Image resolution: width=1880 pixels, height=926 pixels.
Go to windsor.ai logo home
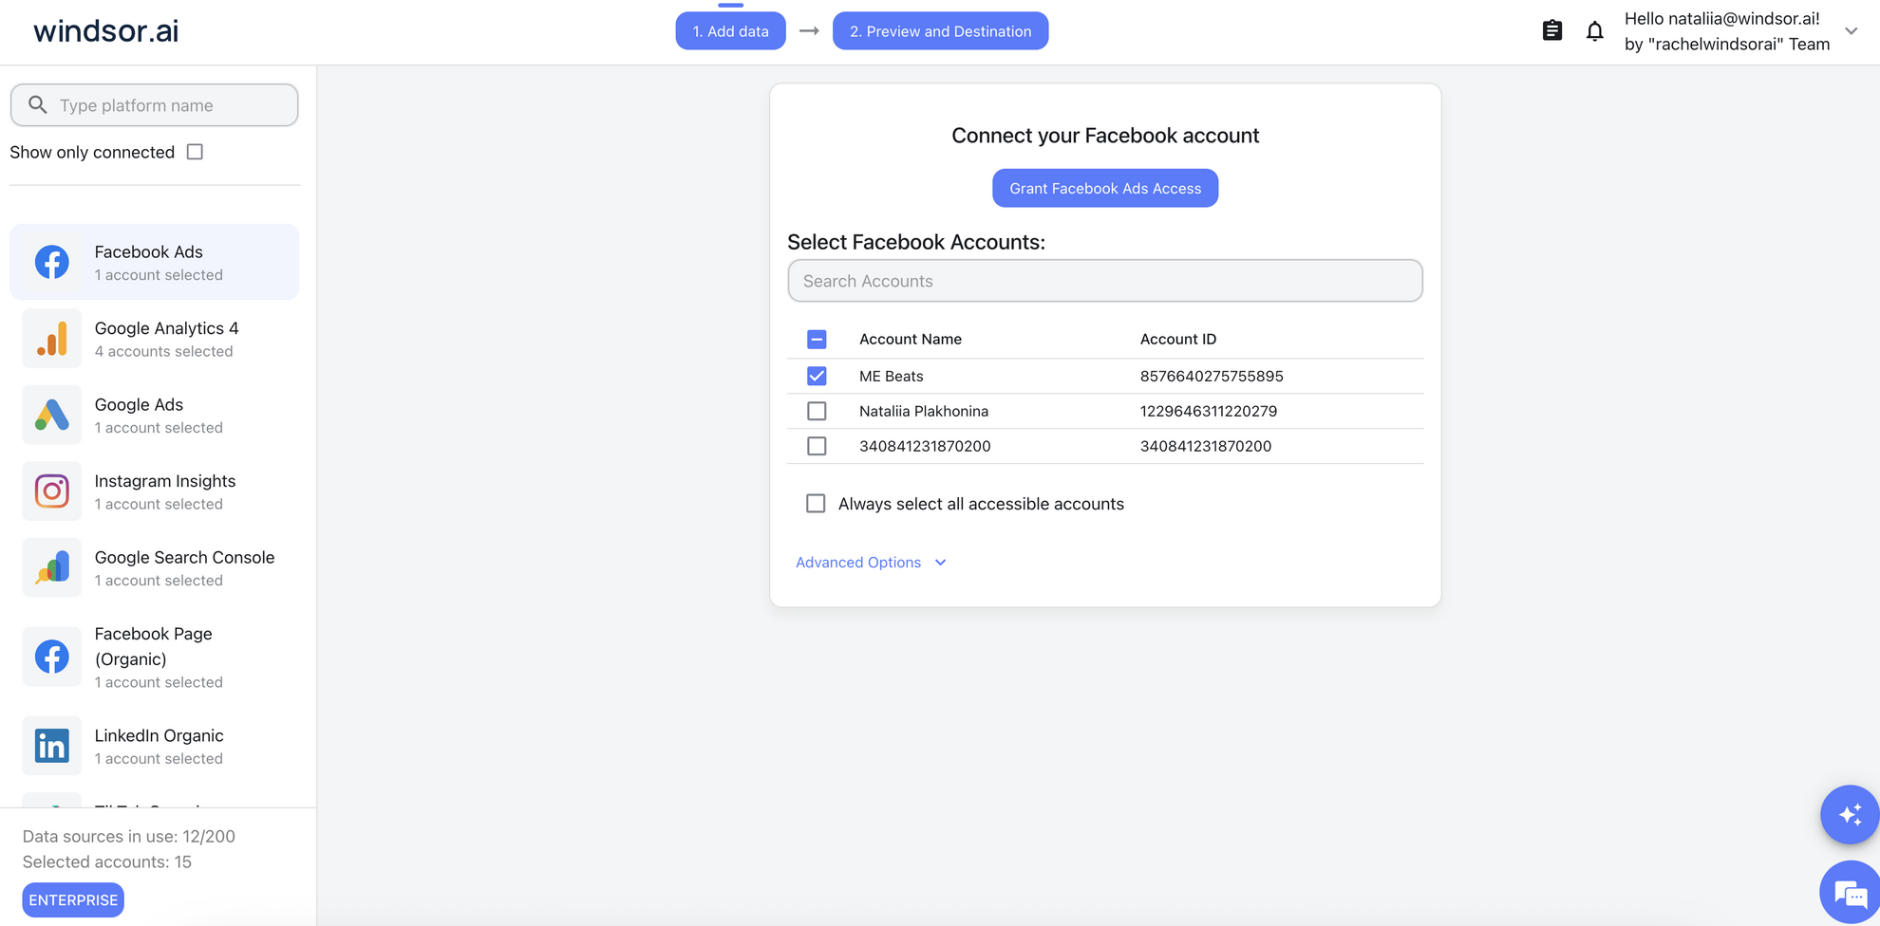(105, 31)
